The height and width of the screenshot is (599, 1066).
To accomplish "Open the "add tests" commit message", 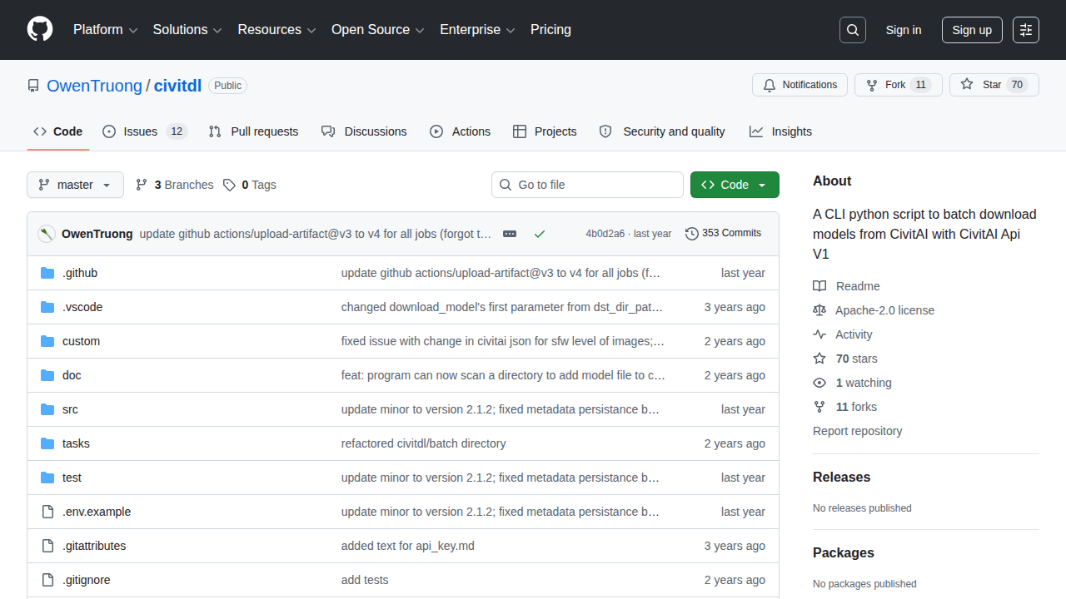I will (x=365, y=580).
